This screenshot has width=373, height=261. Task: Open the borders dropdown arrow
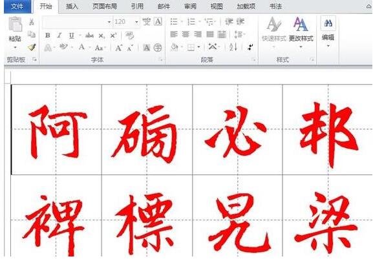click(198, 47)
